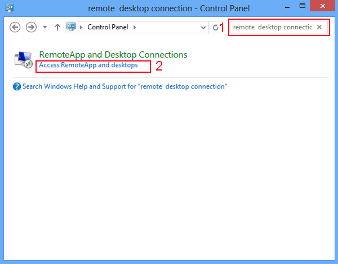Screen dimensions: 338x264
Task: Select the Control Panel breadcrumb text
Action: [x=108, y=27]
